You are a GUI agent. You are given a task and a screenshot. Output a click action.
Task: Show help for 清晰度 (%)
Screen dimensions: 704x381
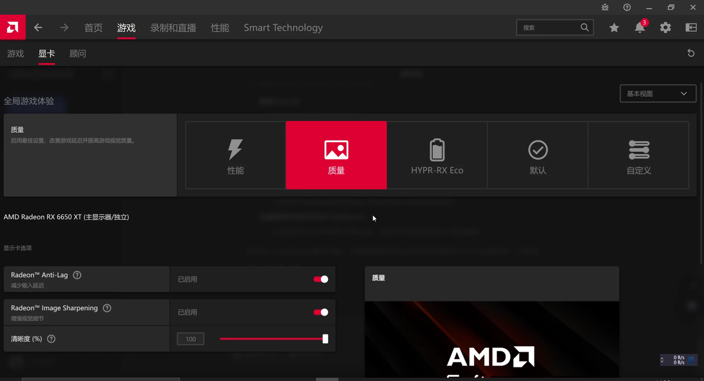[51, 339]
